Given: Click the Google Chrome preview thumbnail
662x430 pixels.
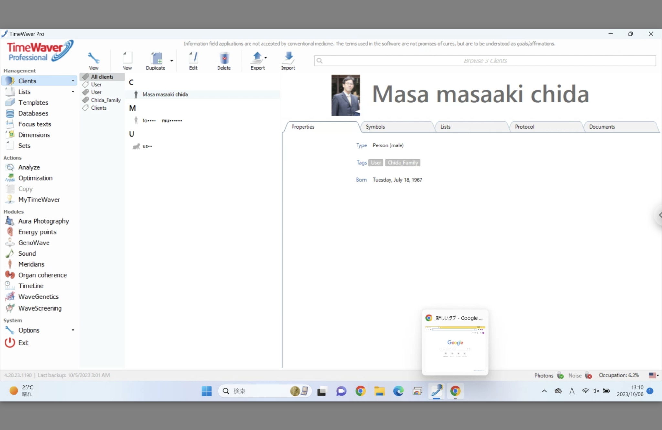Looking at the screenshot, I should (x=455, y=349).
